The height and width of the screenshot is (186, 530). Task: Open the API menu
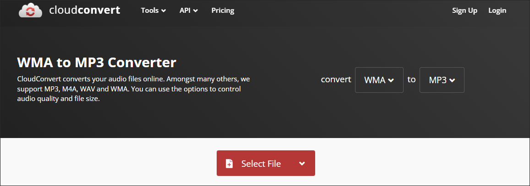(x=185, y=11)
